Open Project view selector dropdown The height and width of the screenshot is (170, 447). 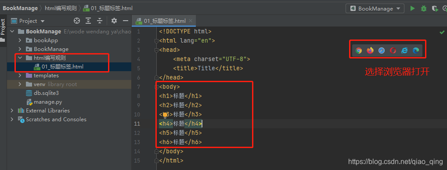pos(28,21)
